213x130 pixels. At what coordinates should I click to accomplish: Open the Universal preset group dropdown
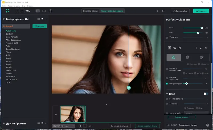click(x=16, y=26)
